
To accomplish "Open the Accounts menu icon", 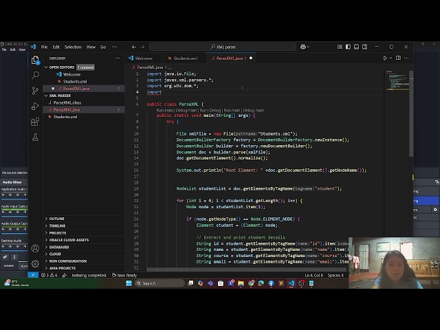I will [x=35, y=248].
